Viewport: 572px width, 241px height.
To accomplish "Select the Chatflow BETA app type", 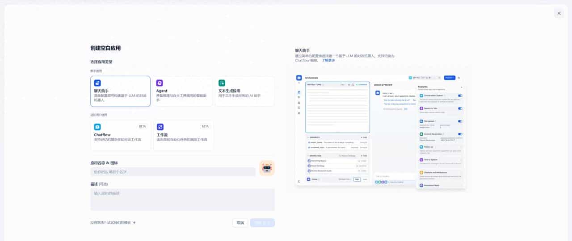I will (x=120, y=135).
